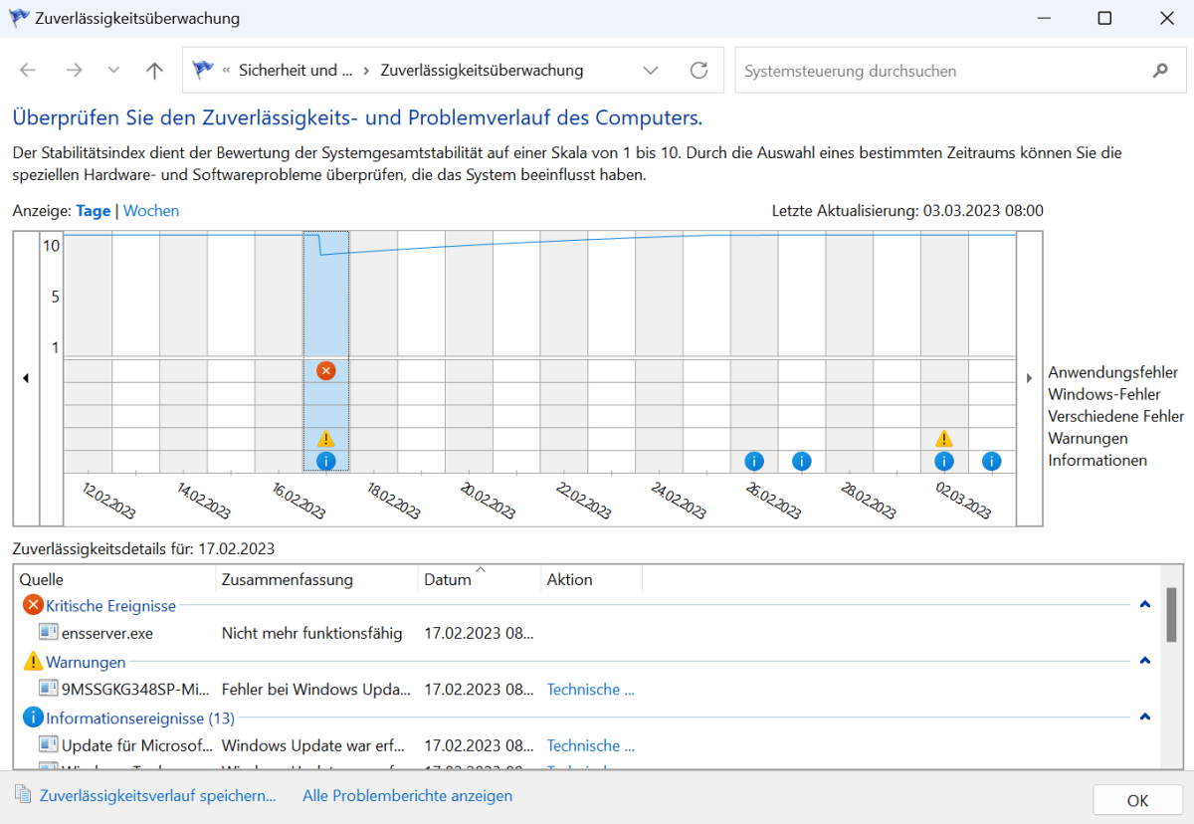
Task: Sort by Quelle column header
Action: (115, 579)
